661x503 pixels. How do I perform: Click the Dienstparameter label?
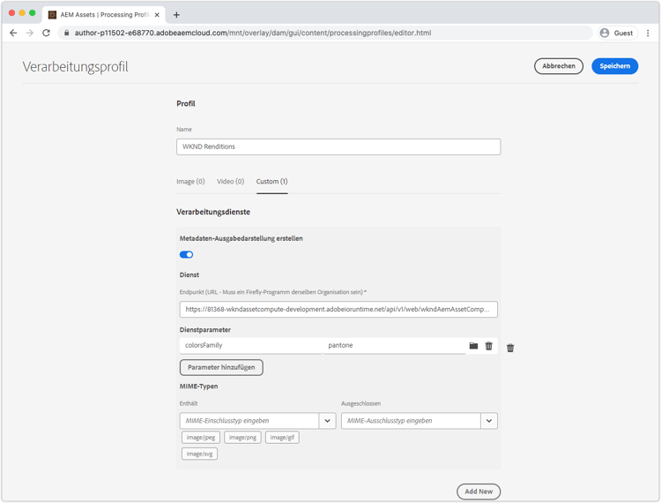click(205, 329)
